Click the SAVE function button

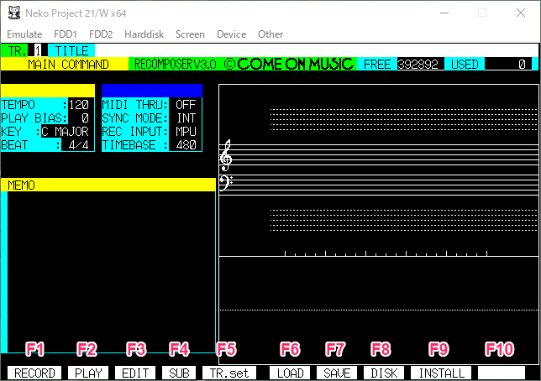point(337,373)
